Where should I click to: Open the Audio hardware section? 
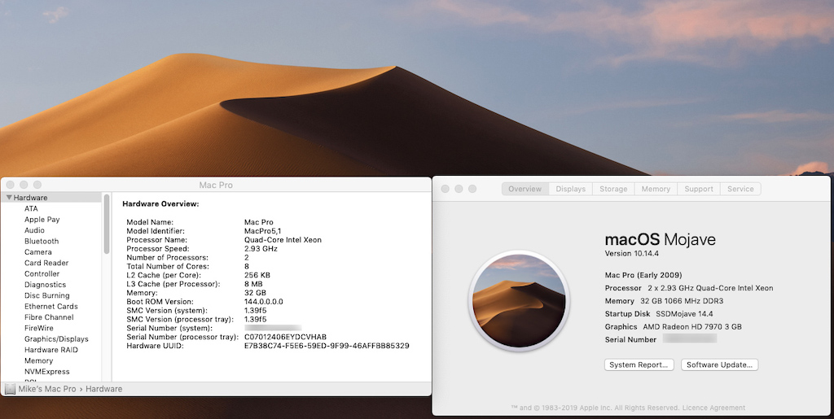(34, 230)
